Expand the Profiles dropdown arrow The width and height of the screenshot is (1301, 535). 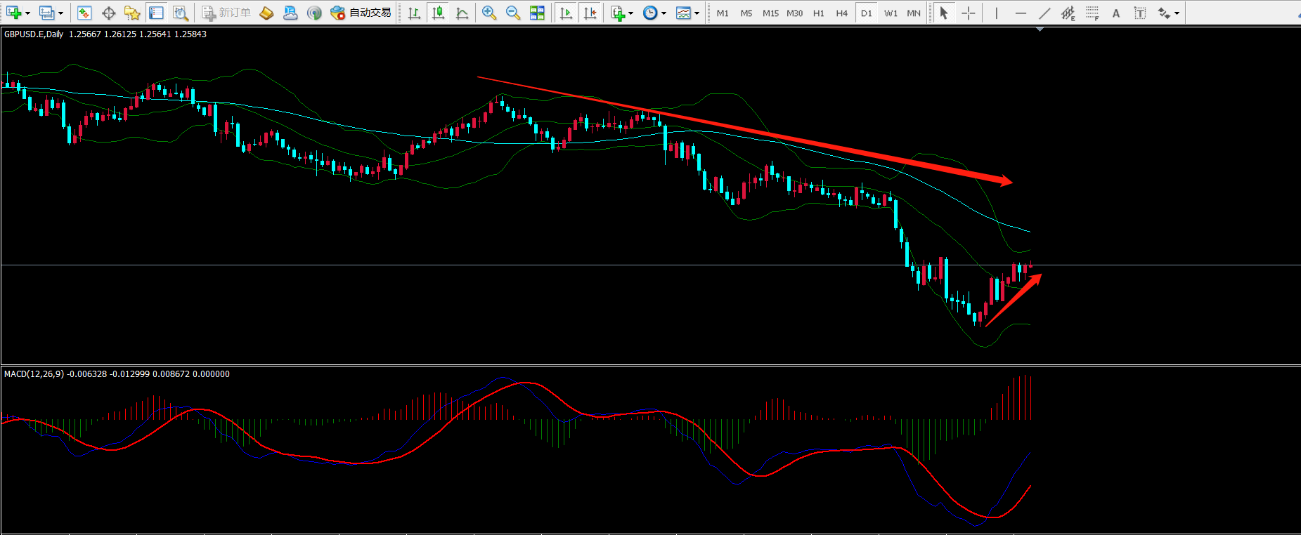pos(60,13)
